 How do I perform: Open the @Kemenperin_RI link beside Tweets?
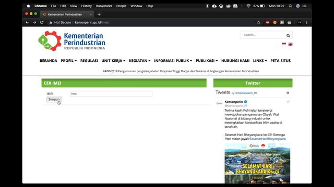click(246, 93)
